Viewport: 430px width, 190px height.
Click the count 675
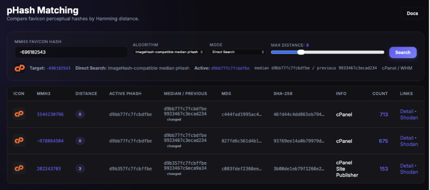[x=384, y=141]
